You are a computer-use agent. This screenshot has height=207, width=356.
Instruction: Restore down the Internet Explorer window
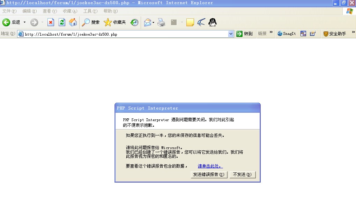click(x=343, y=3)
